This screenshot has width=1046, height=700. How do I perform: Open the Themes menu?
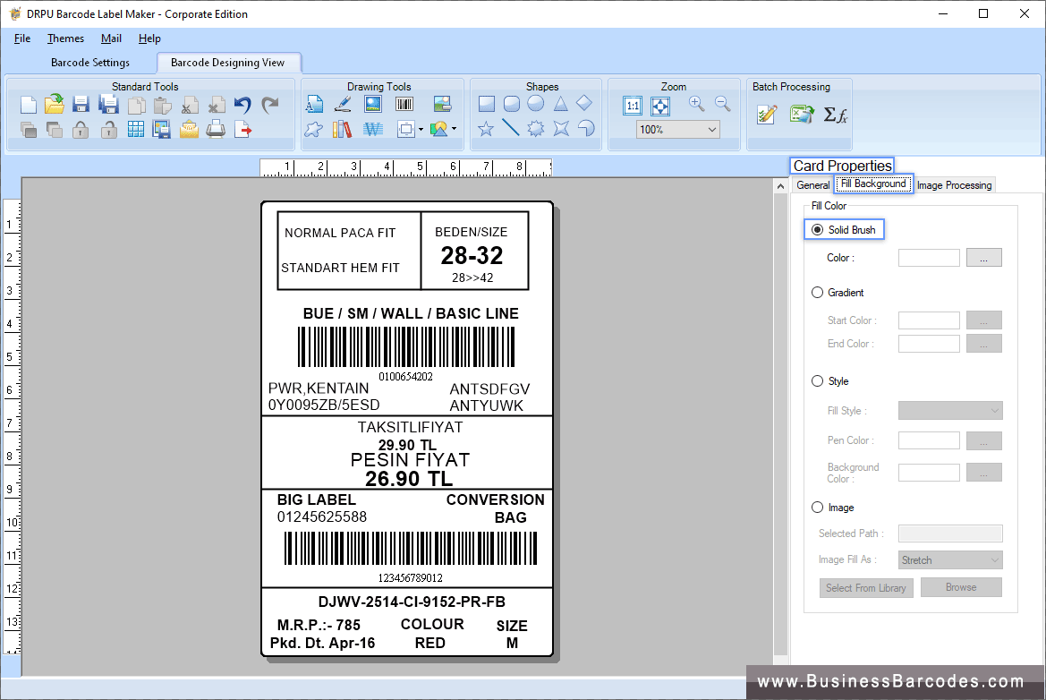click(x=65, y=38)
